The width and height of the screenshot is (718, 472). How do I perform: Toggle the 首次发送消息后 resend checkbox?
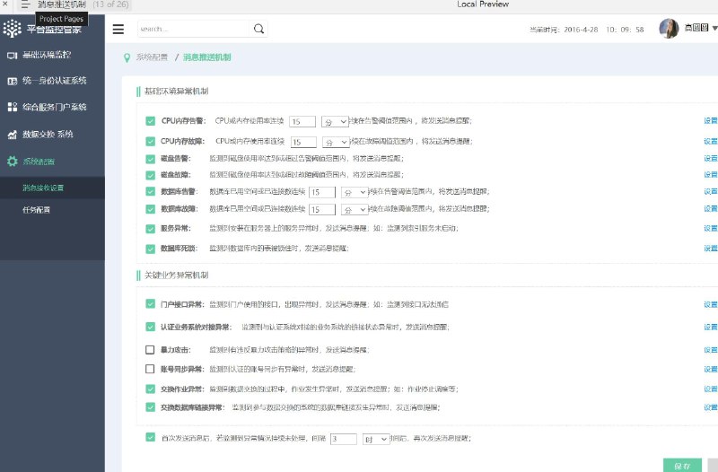(150, 437)
